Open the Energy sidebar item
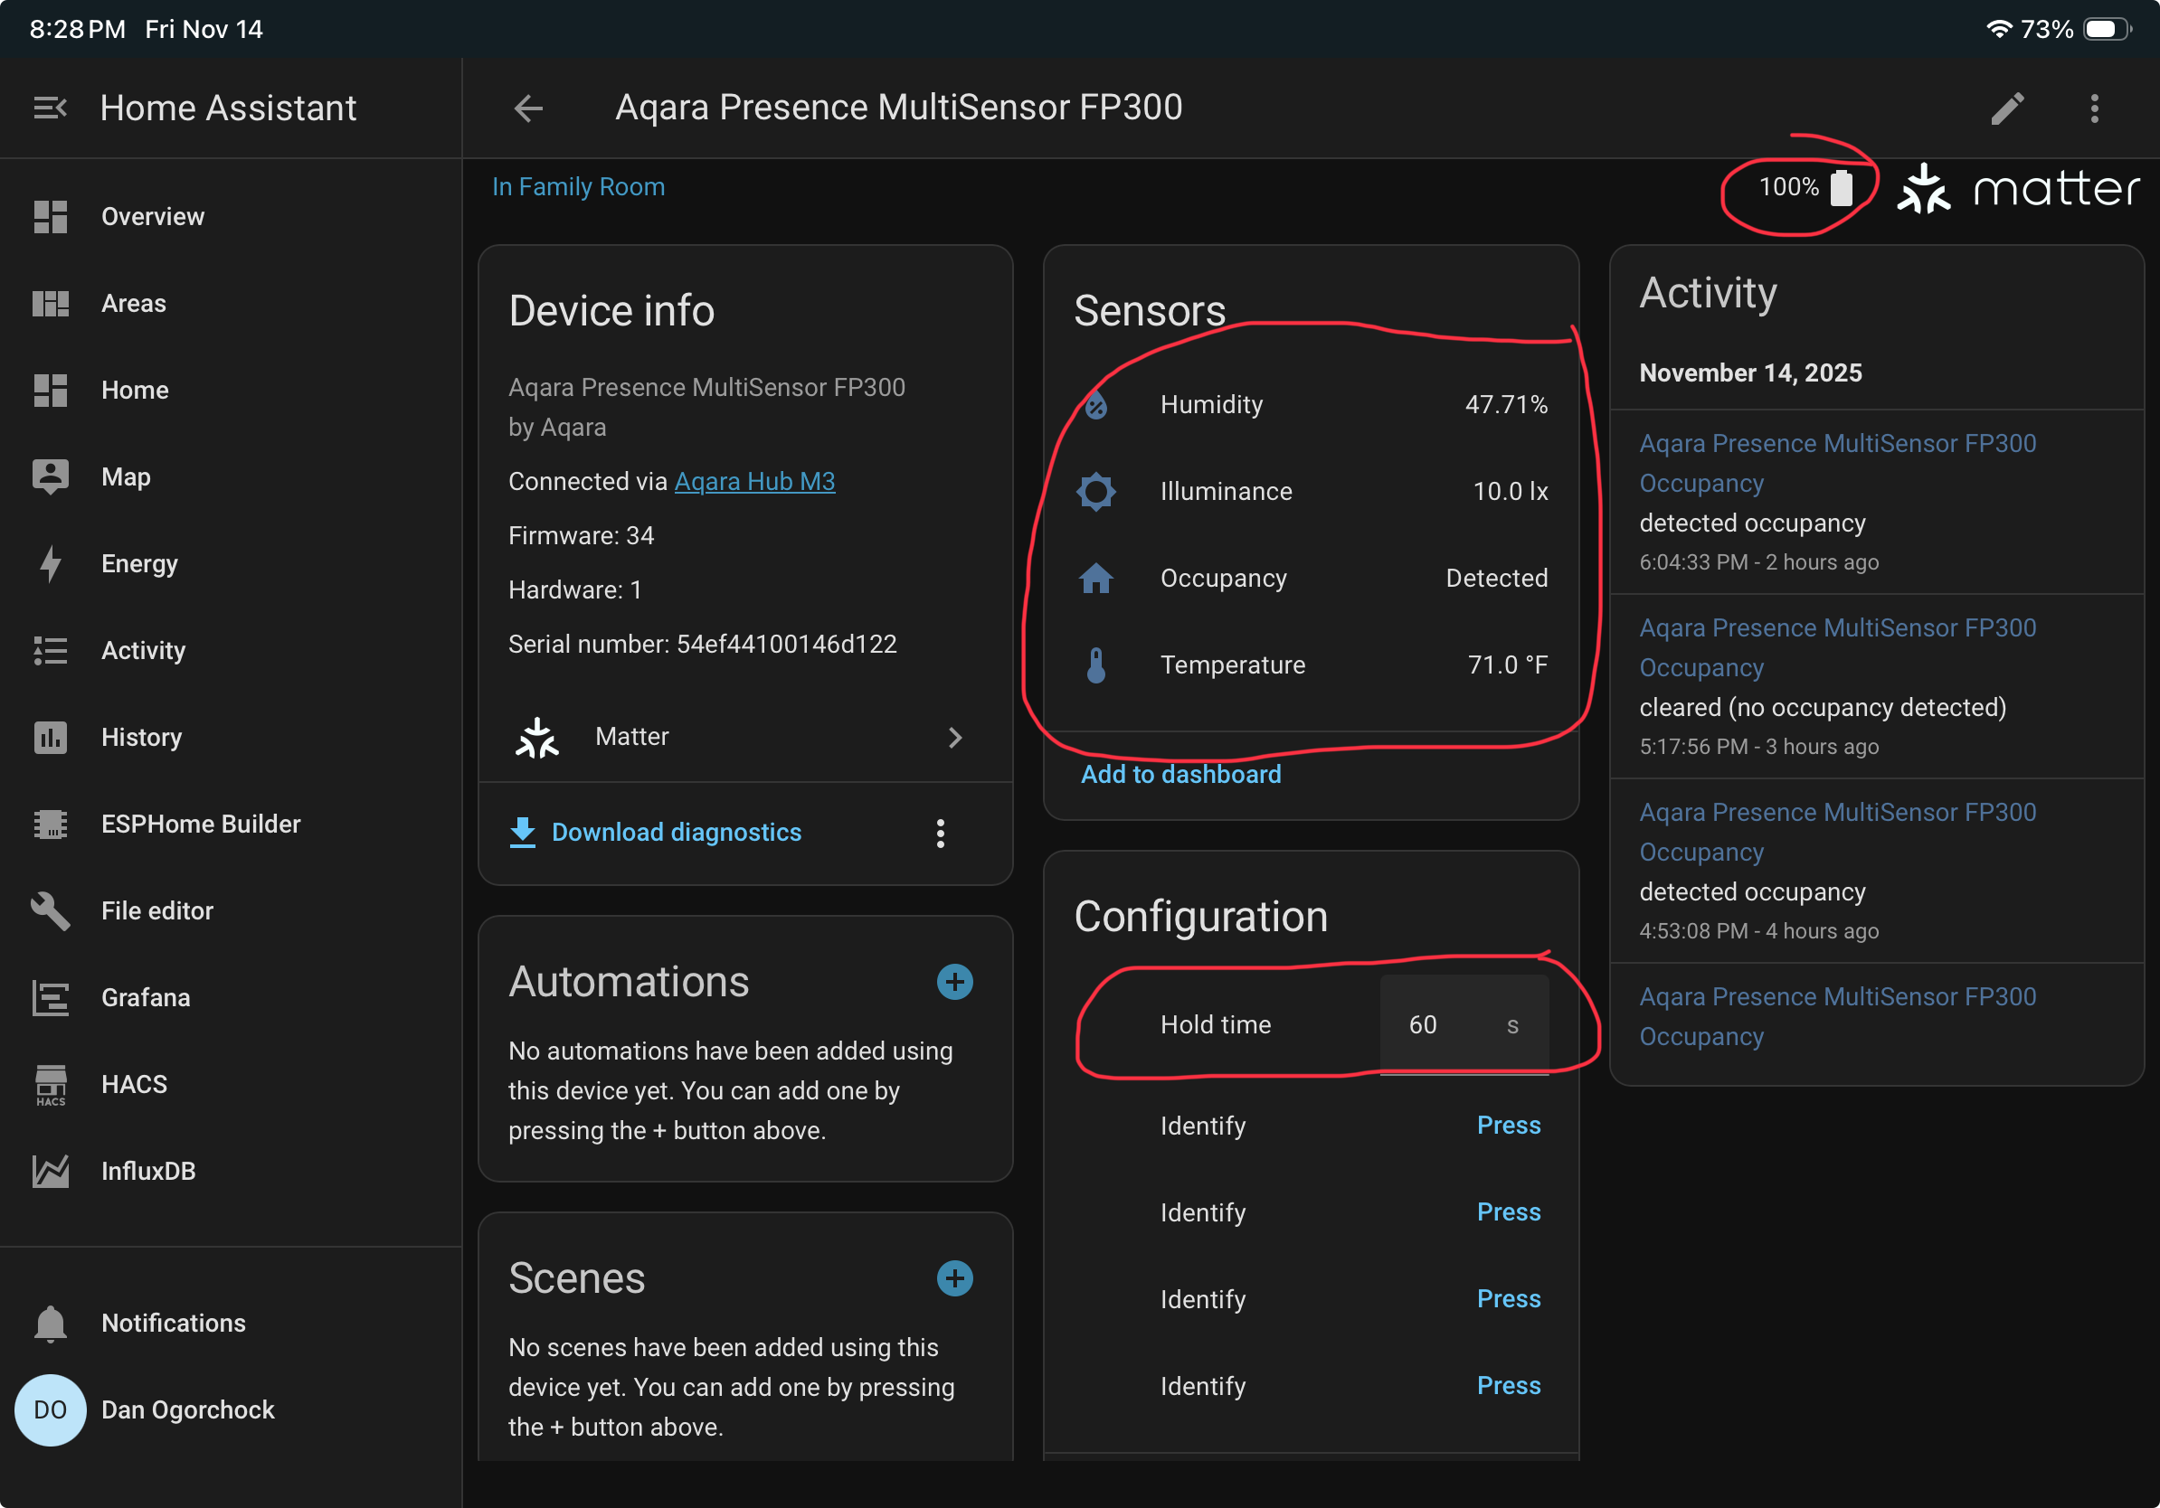Viewport: 2160px width, 1508px height. coord(139,564)
